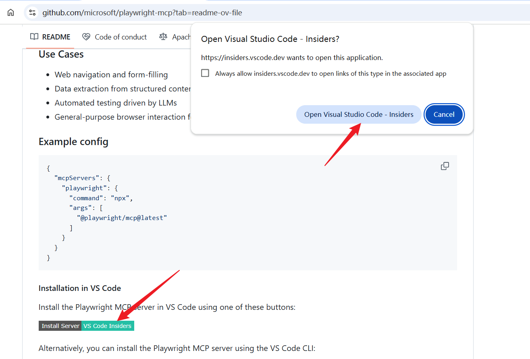The image size is (530, 359).
Task: Enable always allow insiders.vscode.dev checkbox
Action: (x=205, y=73)
